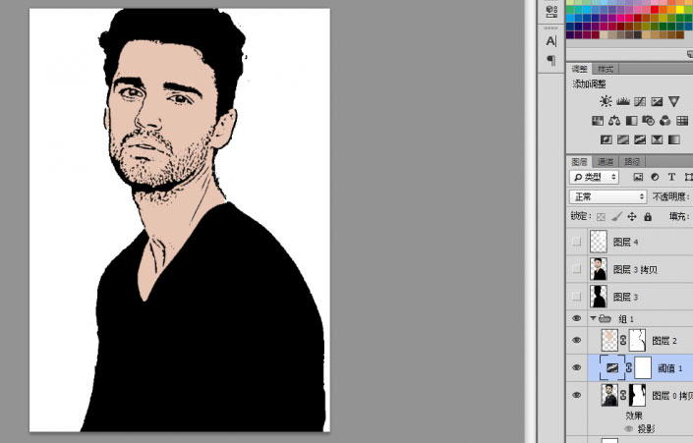The width and height of the screenshot is (693, 443).
Task: Switch to the 通道 tab
Action: (x=606, y=162)
